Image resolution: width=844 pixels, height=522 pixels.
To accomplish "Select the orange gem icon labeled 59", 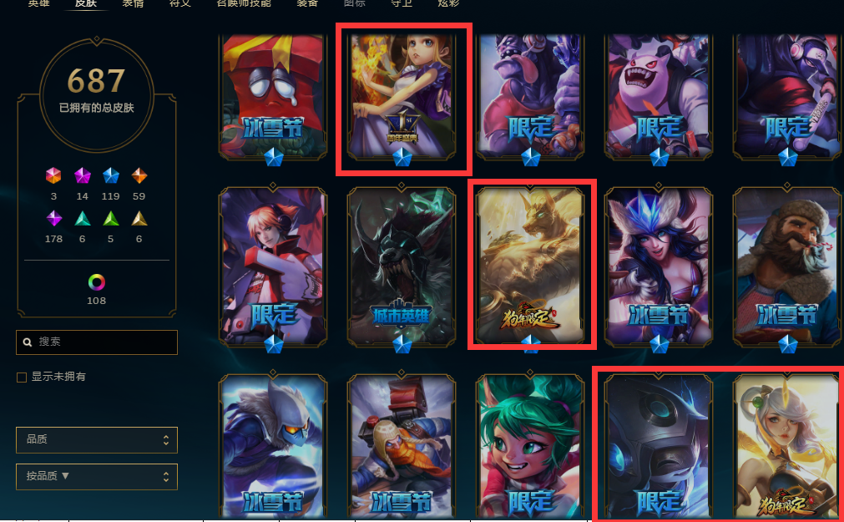I will coord(139,175).
